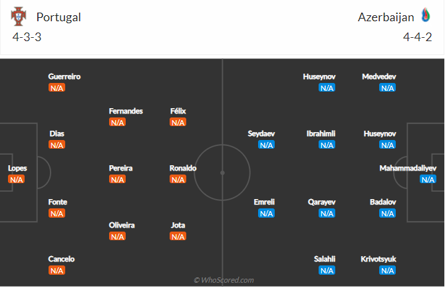Click the WhoScored.com watermark

click(223, 280)
